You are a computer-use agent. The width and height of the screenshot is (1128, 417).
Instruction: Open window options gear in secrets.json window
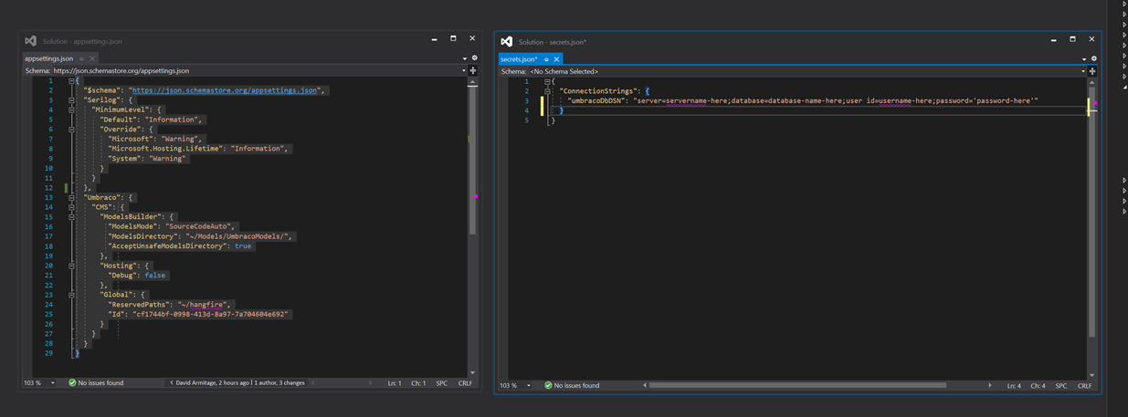(1094, 59)
